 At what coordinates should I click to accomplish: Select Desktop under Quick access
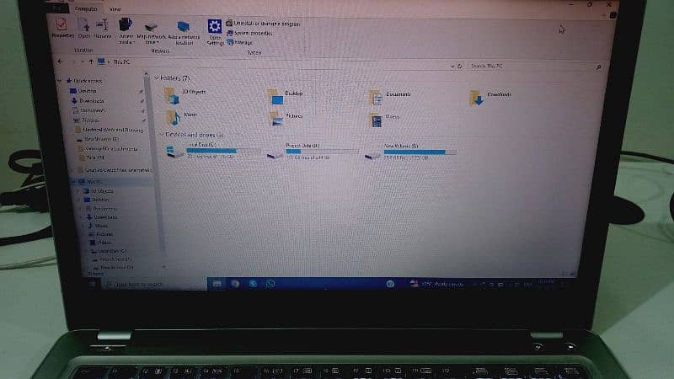[x=88, y=91]
